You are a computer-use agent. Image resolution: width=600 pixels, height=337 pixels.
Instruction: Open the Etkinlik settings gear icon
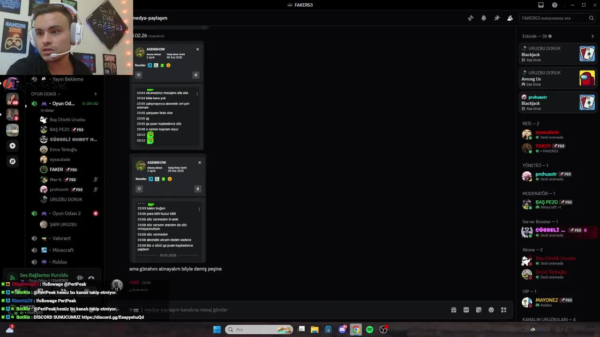[x=550, y=36]
